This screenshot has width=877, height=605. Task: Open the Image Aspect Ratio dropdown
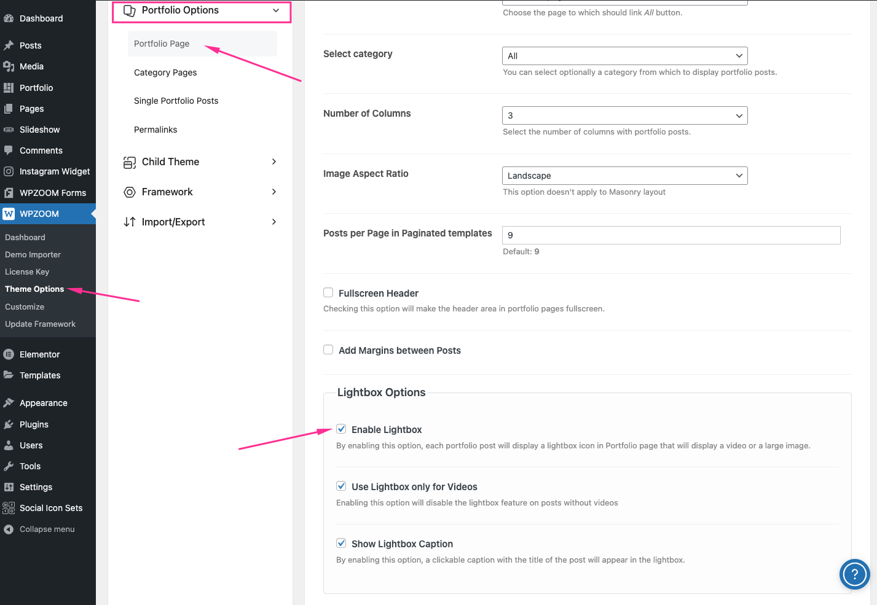pos(624,176)
